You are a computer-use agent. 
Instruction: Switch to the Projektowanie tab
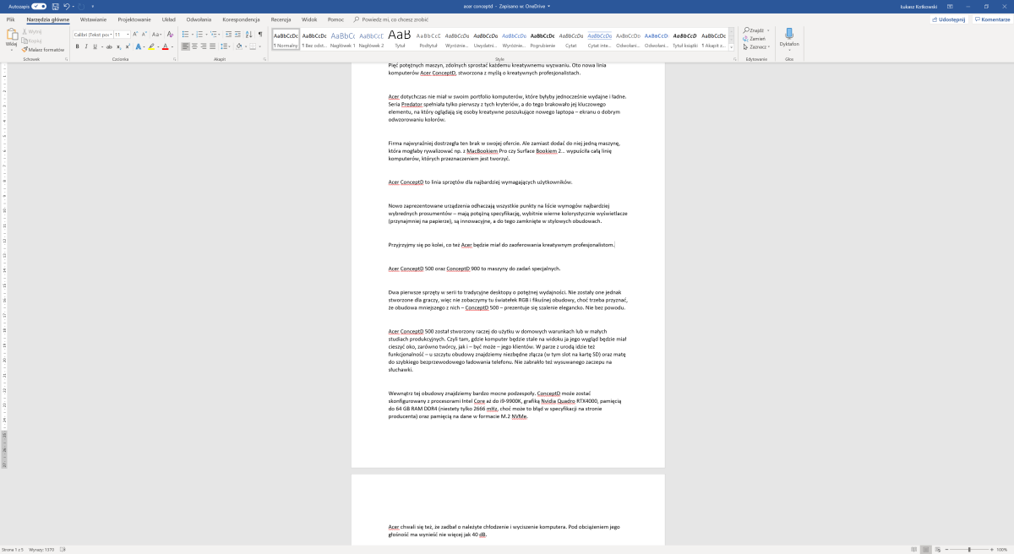(134, 19)
